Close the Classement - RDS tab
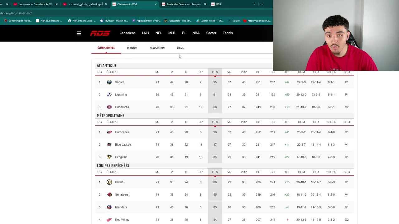The height and width of the screenshot is (224, 399). [156, 4]
